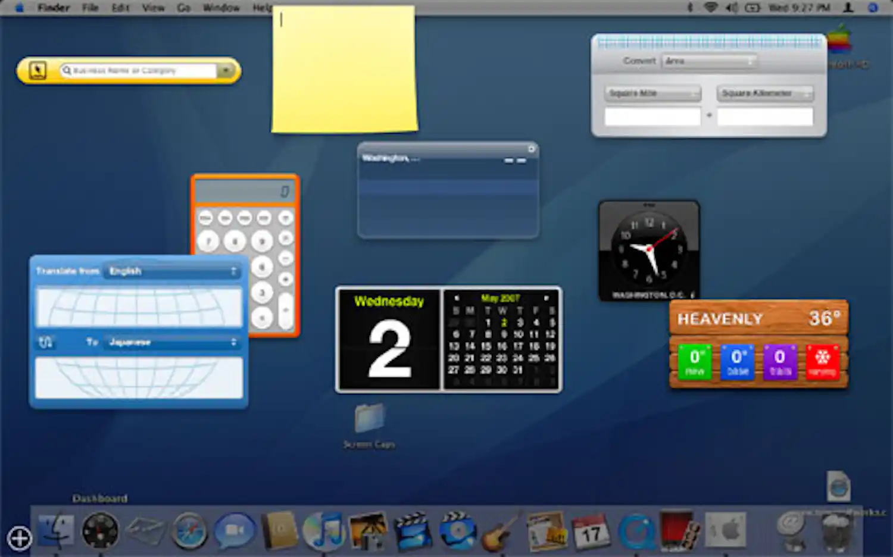893x557 pixels.
Task: Click the swap-languages arrows in the translation widget
Action: pyautogui.click(x=46, y=342)
